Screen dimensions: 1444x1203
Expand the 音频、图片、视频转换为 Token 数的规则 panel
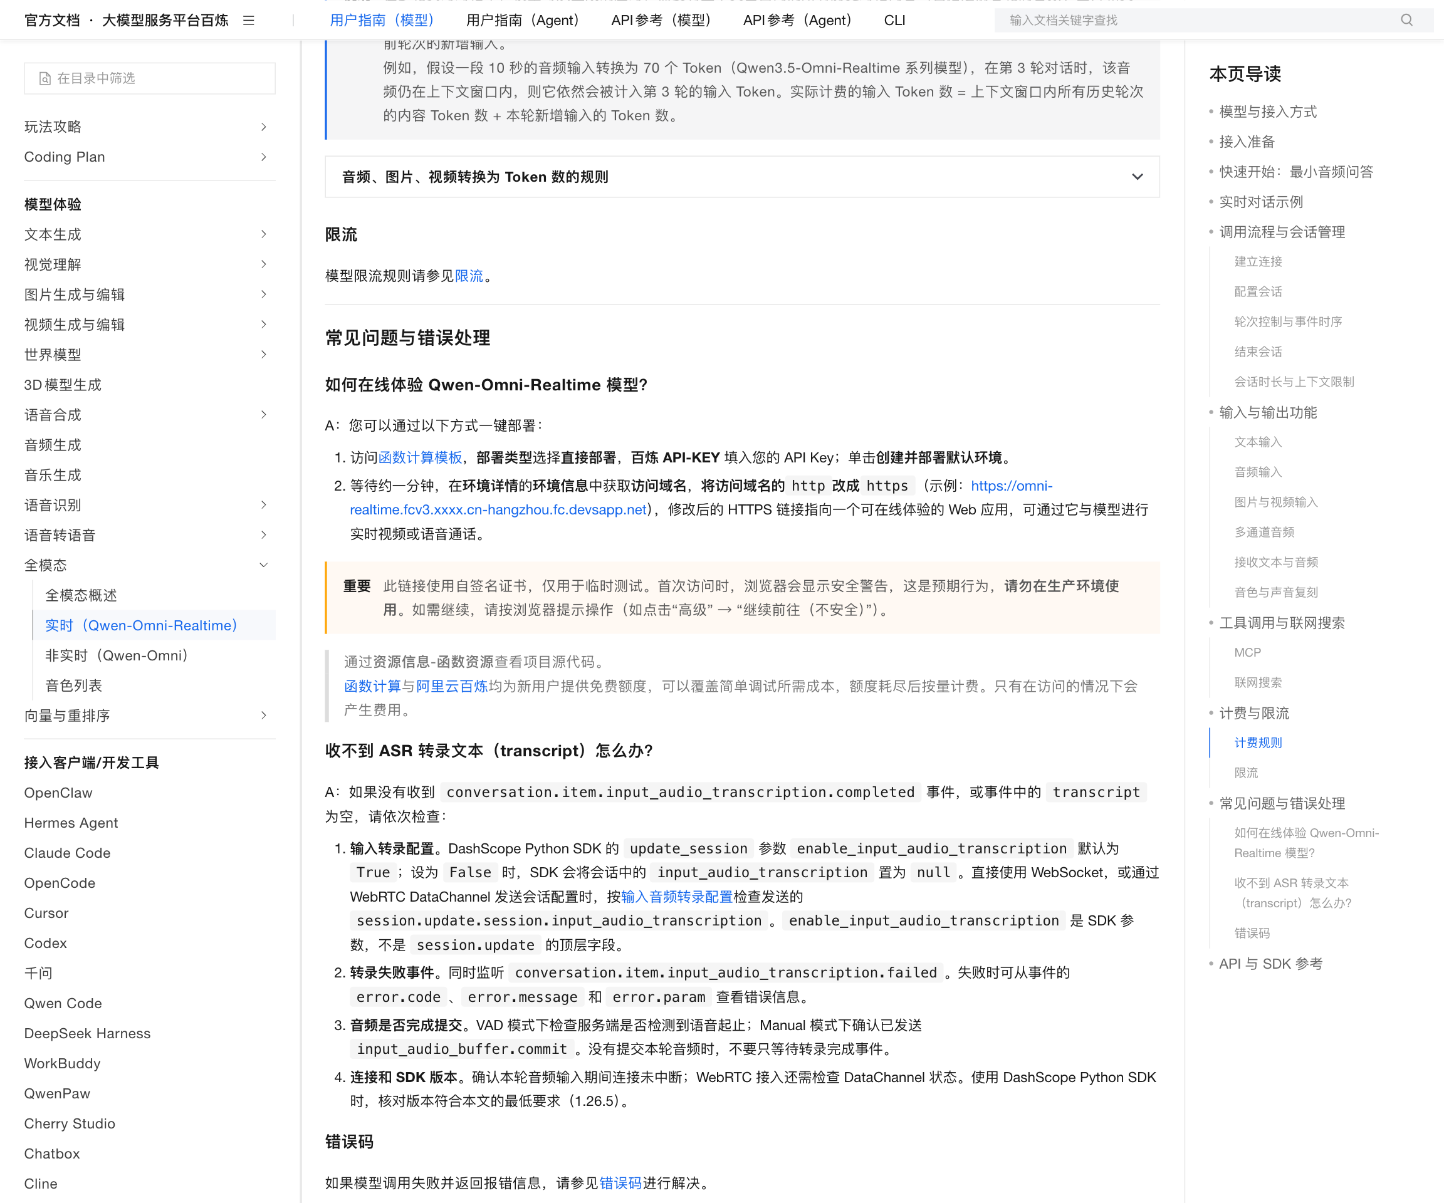pos(742,177)
